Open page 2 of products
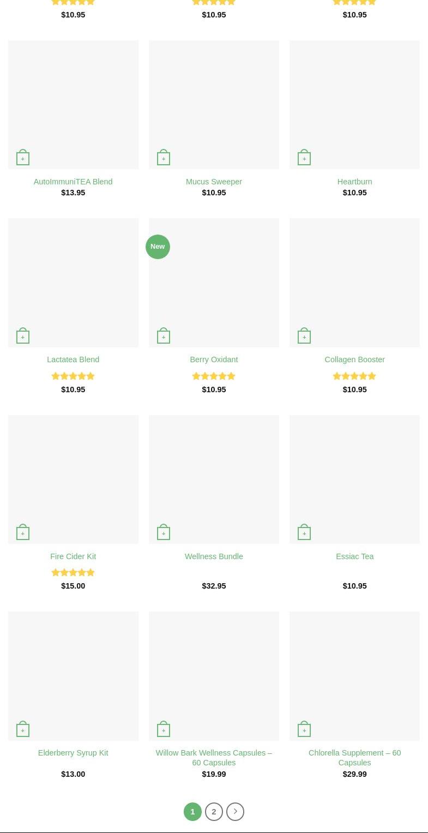This screenshot has width=428, height=833. 214,812
